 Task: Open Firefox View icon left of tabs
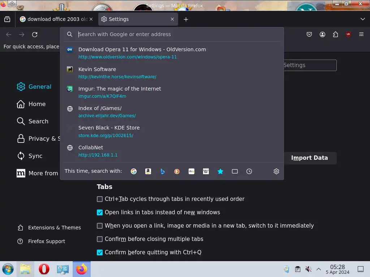[7, 19]
